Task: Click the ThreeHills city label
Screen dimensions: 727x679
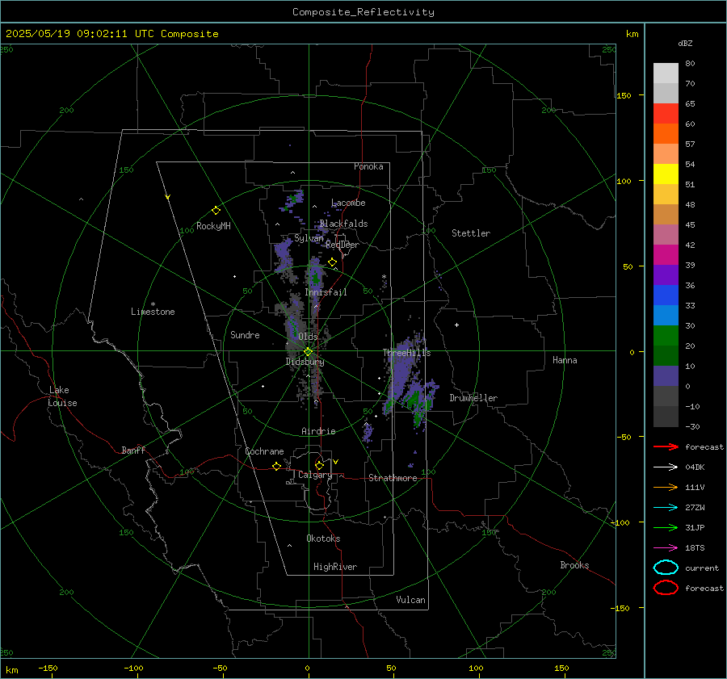Action: [x=406, y=353]
